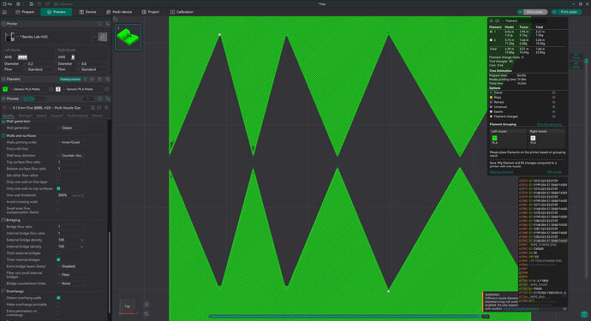Click the Flushing volumes button
The width and height of the screenshot is (591, 321).
[70, 79]
